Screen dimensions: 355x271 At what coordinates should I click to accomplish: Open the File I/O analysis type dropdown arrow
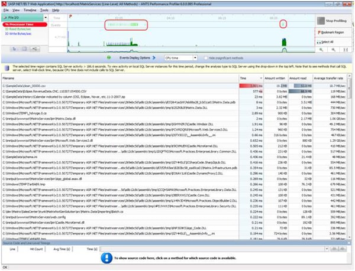pos(46,18)
